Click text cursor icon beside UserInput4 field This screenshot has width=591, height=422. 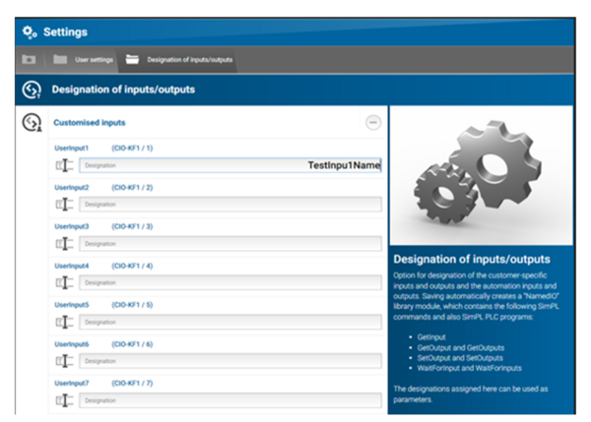point(64,282)
